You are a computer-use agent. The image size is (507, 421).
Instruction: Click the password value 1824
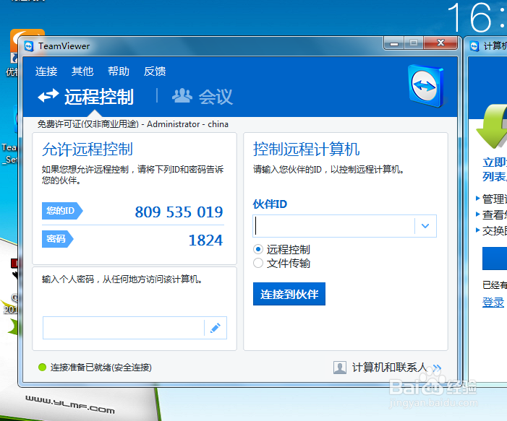tap(205, 240)
